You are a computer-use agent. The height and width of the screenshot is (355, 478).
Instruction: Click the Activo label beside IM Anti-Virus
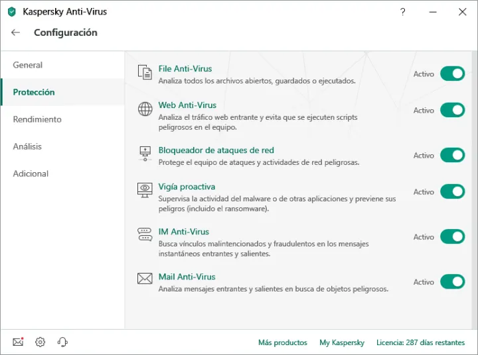tap(424, 237)
